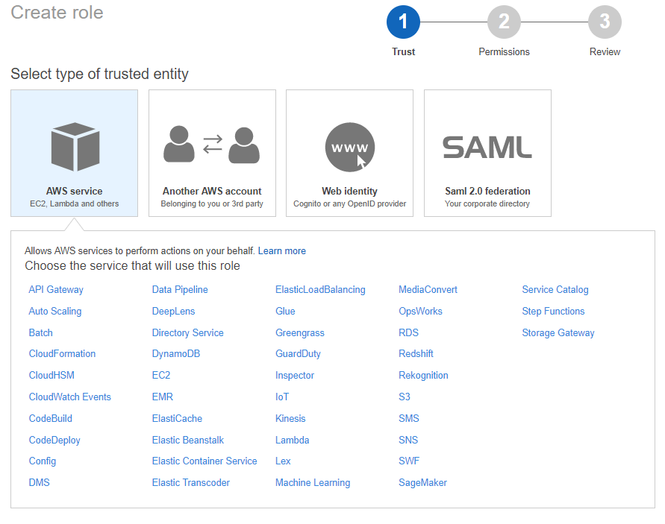Choose Elastic Container Service
Screen dimensions: 665x524
205,461
